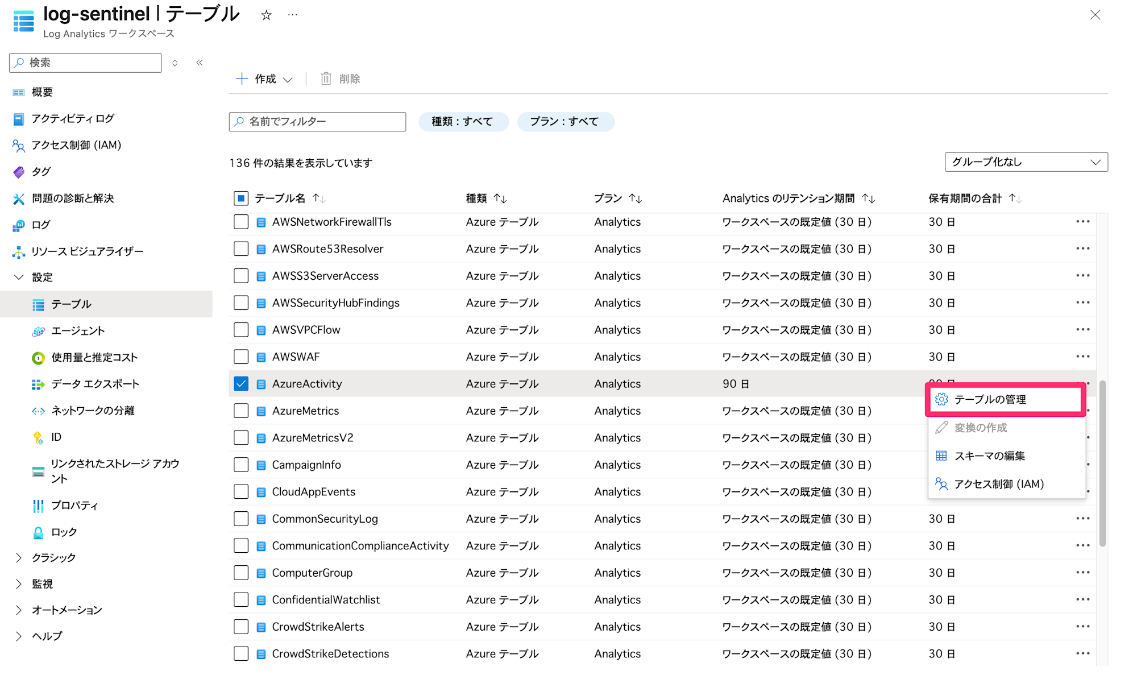1137x683 pixels.
Task: Click the 削除 delete button
Action: 341,79
